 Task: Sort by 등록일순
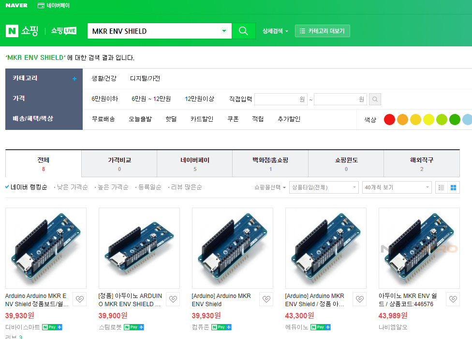[x=149, y=187]
